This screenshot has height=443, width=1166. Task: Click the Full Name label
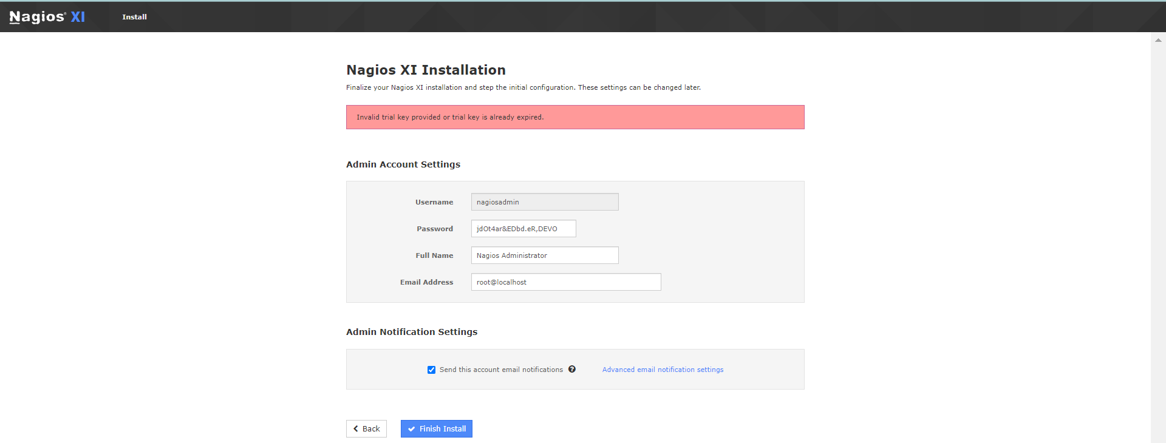(x=434, y=255)
